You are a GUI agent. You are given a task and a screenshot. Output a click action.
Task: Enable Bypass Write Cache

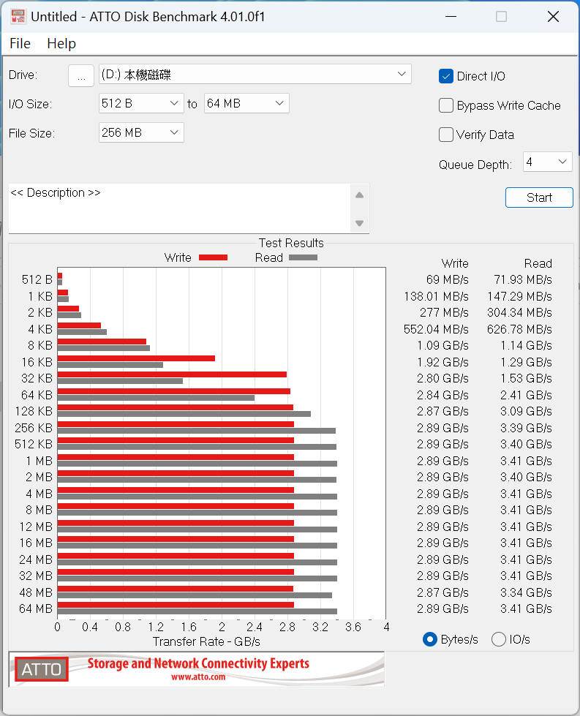[446, 105]
